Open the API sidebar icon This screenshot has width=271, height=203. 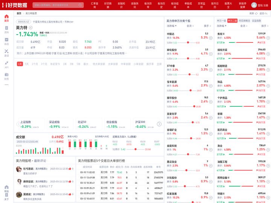[6, 63]
